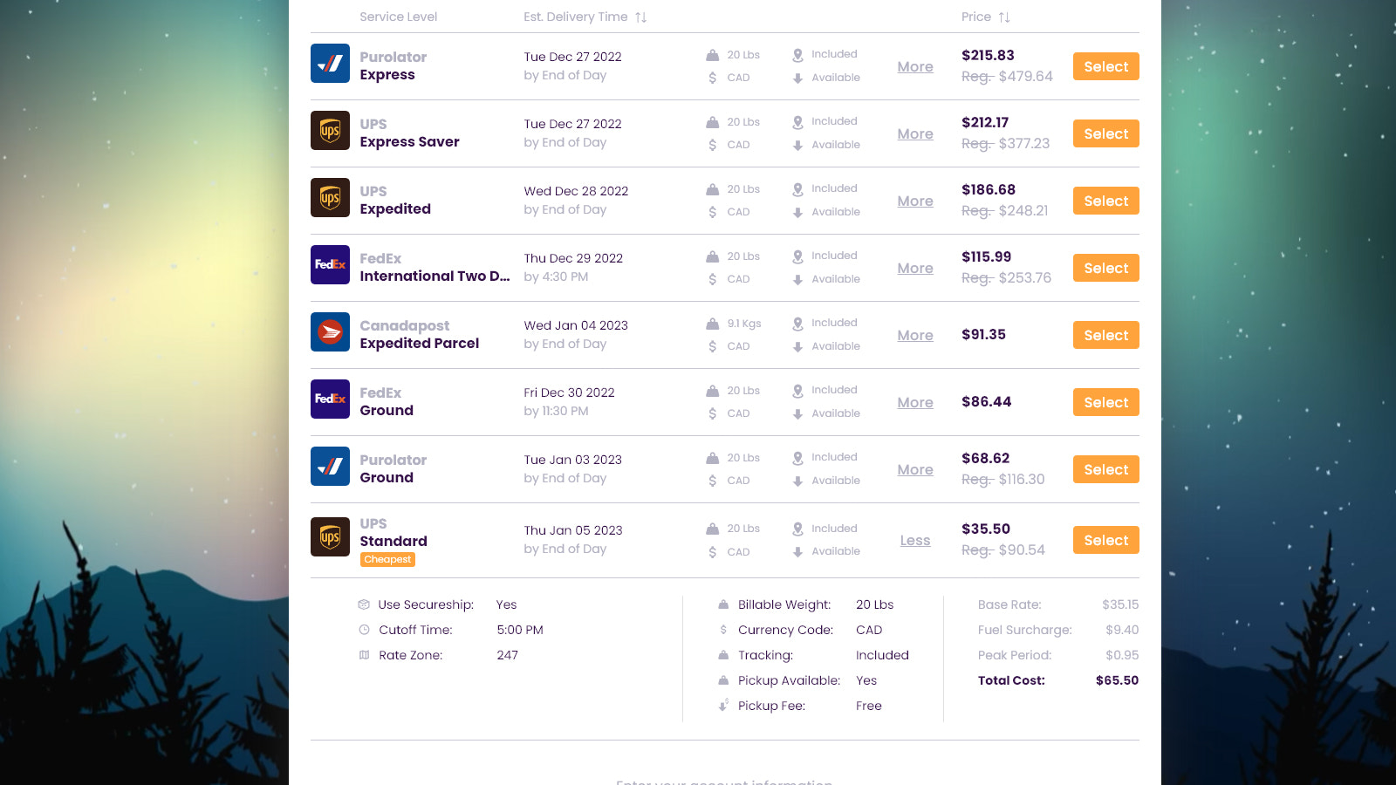
Task: Click the details-panel Tracking icon
Action: pyautogui.click(x=723, y=655)
